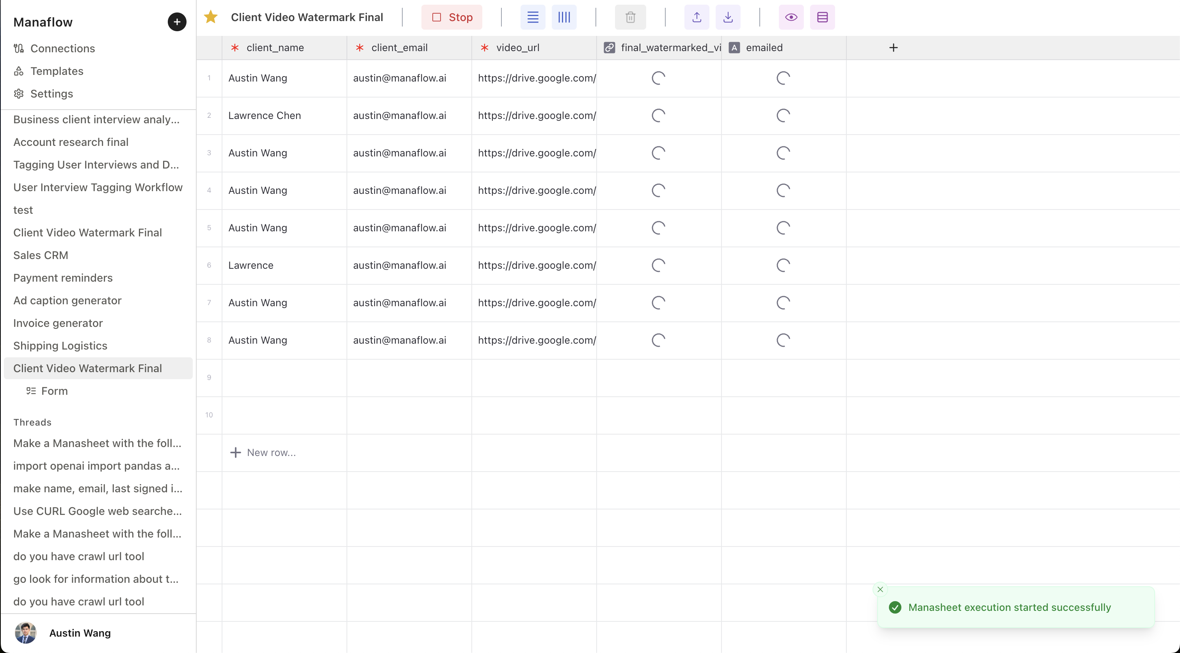Click the Connections icon
The image size is (1180, 653).
(x=19, y=48)
